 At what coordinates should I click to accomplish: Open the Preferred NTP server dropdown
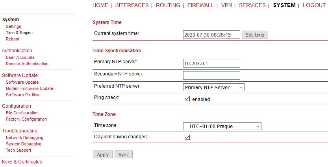pos(214,87)
